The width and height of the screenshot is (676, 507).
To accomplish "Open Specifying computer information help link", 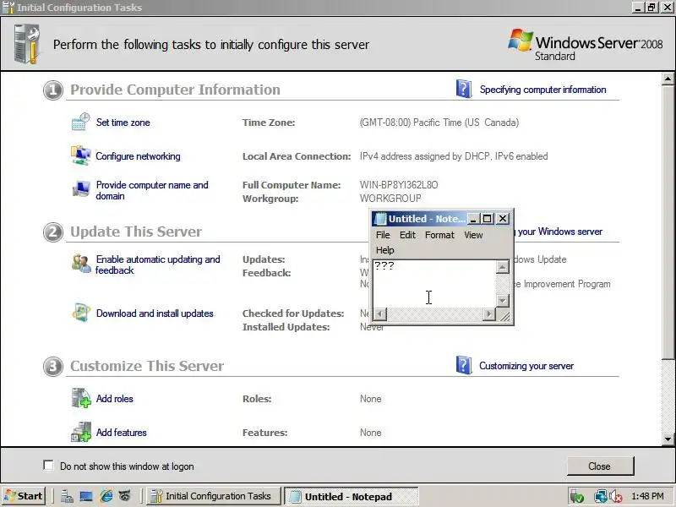I will [542, 90].
